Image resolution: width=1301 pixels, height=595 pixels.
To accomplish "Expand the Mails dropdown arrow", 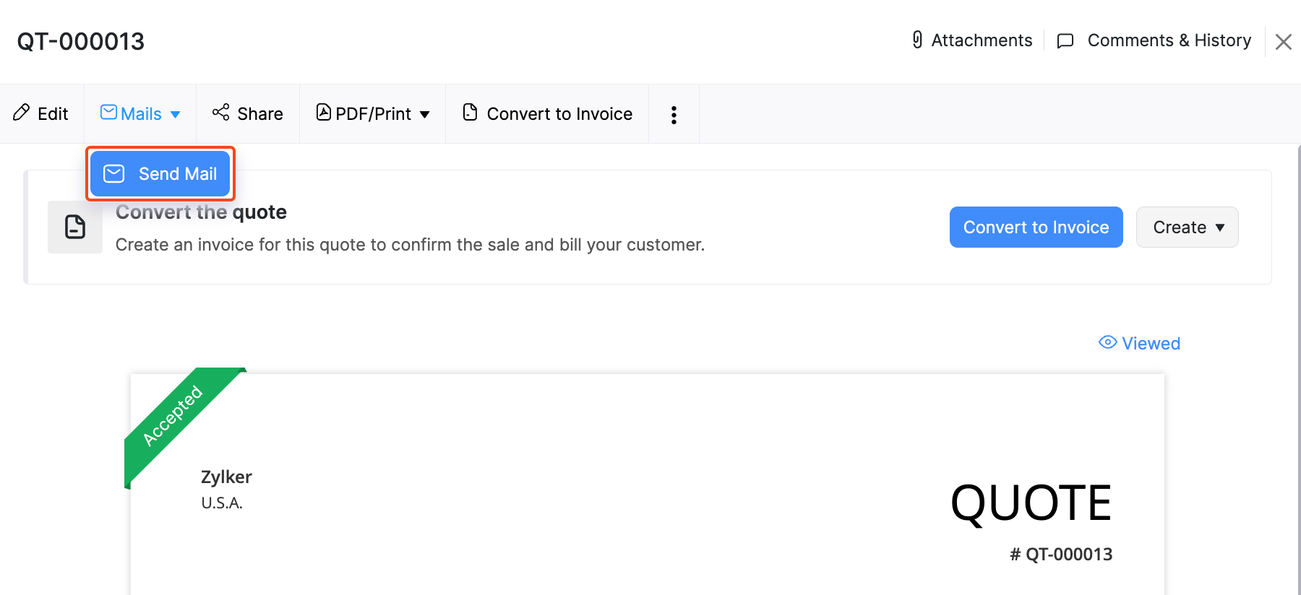I will pos(176,114).
